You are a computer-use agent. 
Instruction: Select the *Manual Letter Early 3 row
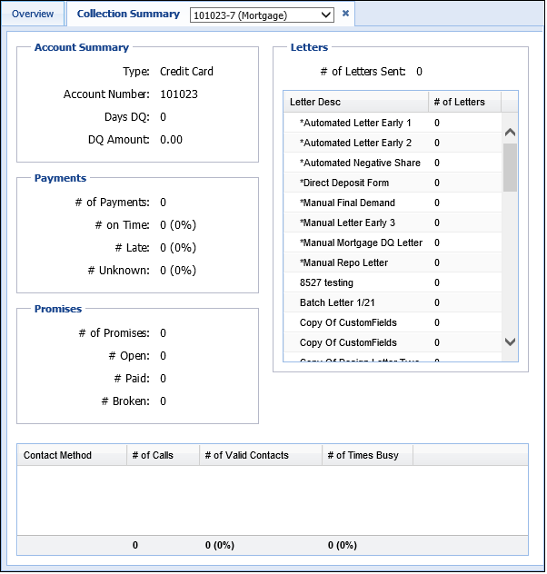point(393,223)
